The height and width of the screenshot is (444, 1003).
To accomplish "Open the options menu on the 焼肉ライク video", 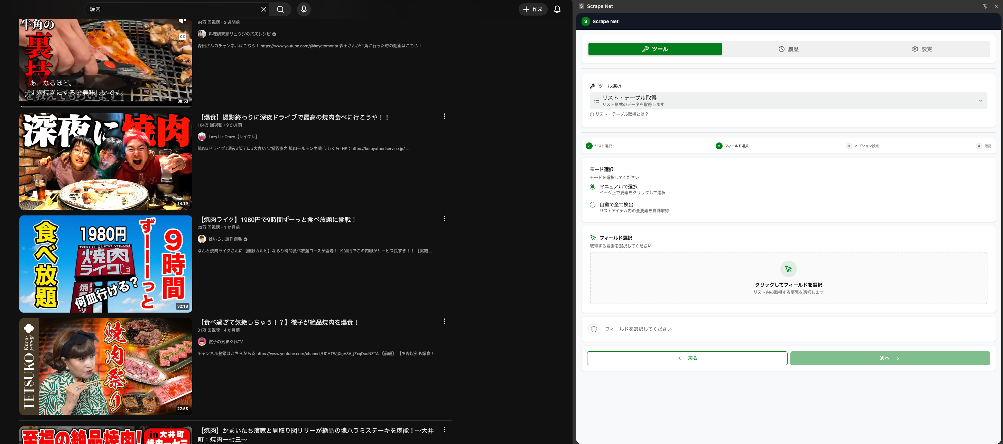I will coord(444,219).
